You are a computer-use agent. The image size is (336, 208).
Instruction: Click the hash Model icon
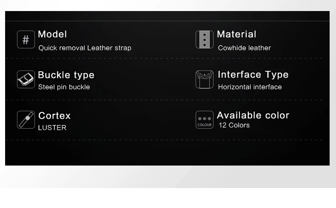click(26, 39)
